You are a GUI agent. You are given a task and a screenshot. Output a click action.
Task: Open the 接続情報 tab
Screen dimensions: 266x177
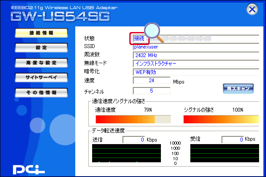41,33
